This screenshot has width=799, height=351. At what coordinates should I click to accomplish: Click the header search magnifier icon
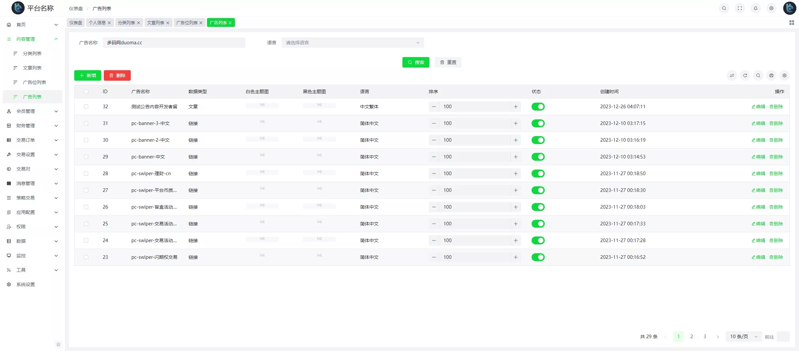coord(724,8)
